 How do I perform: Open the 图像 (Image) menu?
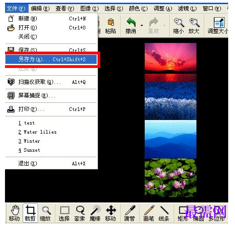[89, 9]
